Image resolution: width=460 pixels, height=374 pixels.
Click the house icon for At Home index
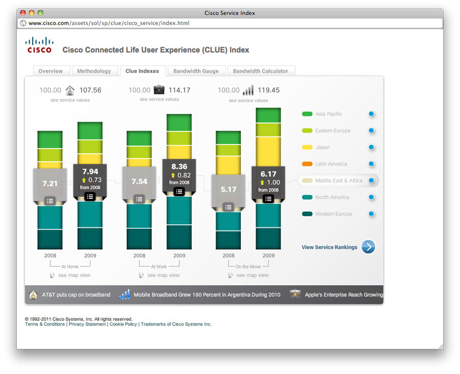70,90
